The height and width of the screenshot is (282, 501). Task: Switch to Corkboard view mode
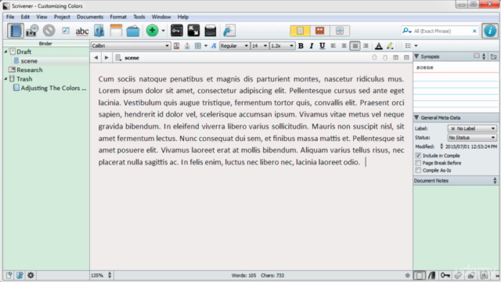319,31
